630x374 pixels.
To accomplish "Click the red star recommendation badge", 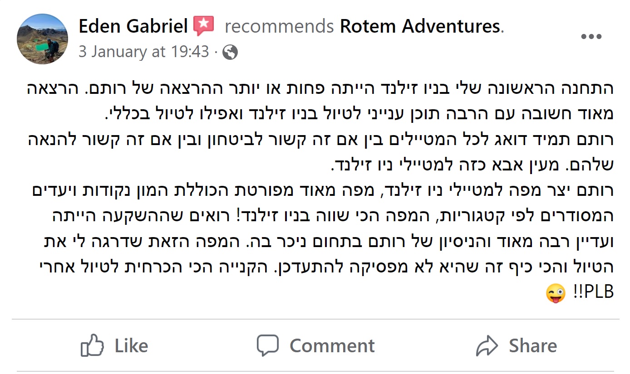I will [x=204, y=26].
